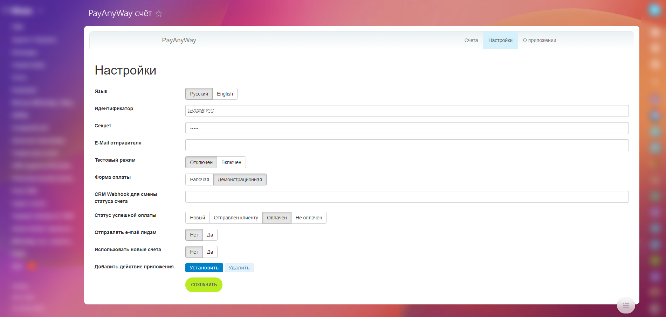Set Тестовый режим to Отключен
666x317 pixels.
[201, 162]
